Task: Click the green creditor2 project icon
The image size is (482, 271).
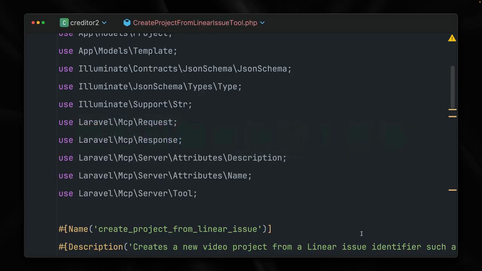Action: point(64,23)
